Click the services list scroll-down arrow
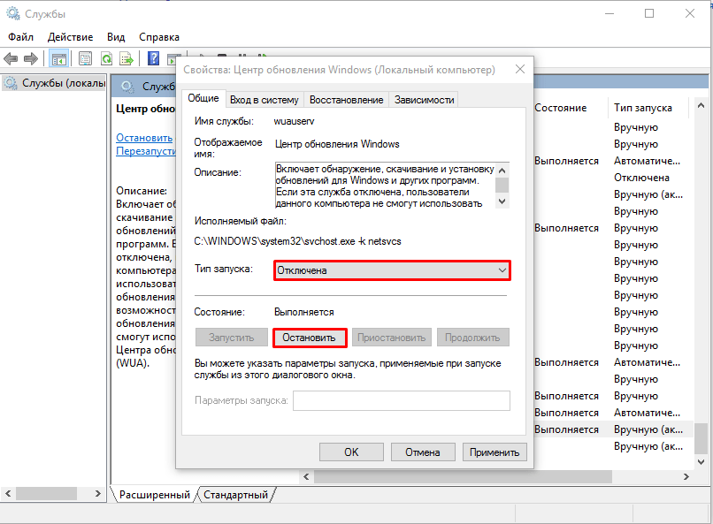This screenshot has height=524, width=713. tap(701, 462)
